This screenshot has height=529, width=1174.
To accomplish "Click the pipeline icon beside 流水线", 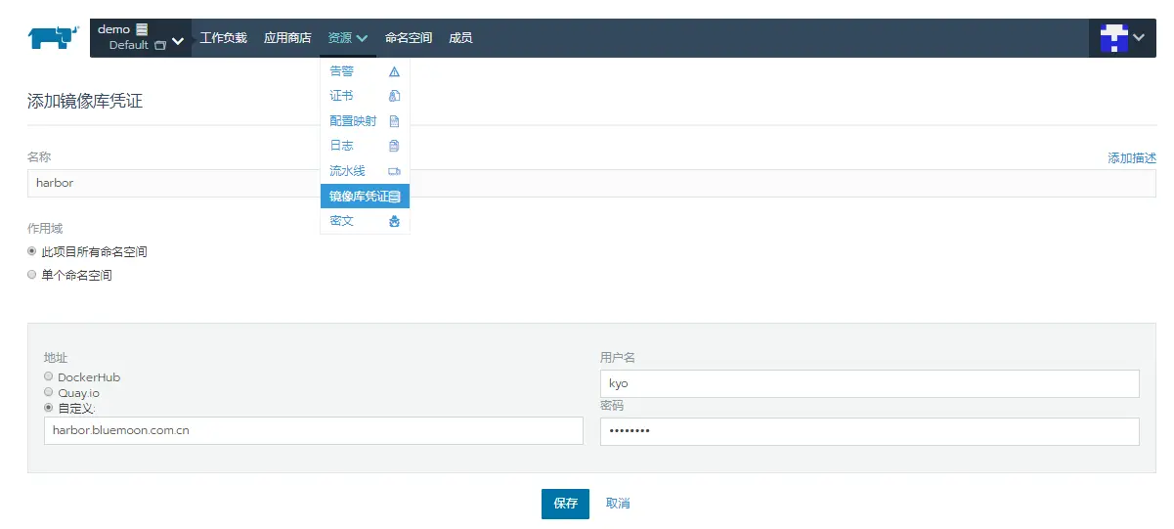I will [394, 171].
